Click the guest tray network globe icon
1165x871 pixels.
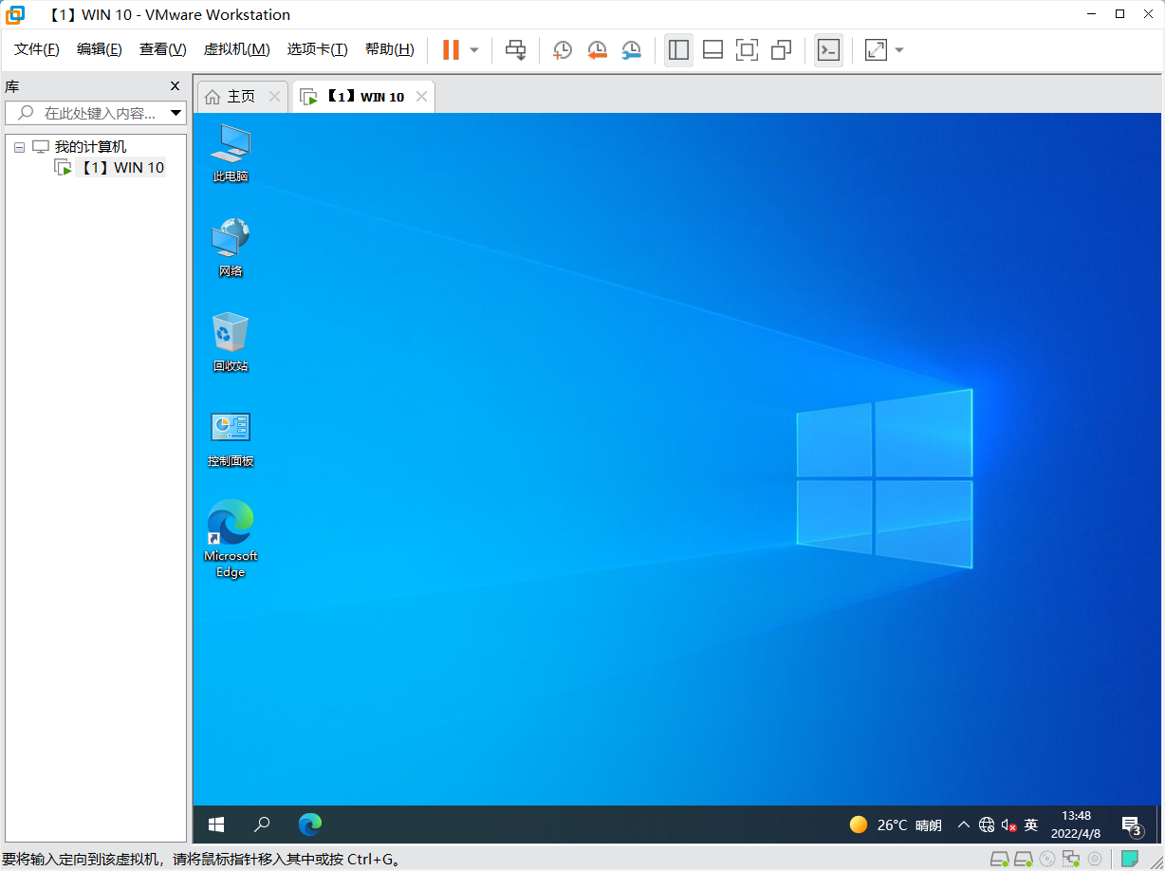(987, 825)
